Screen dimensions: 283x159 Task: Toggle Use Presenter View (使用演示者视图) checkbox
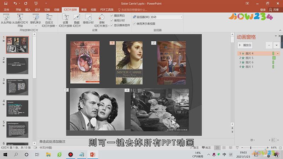pos(134,24)
